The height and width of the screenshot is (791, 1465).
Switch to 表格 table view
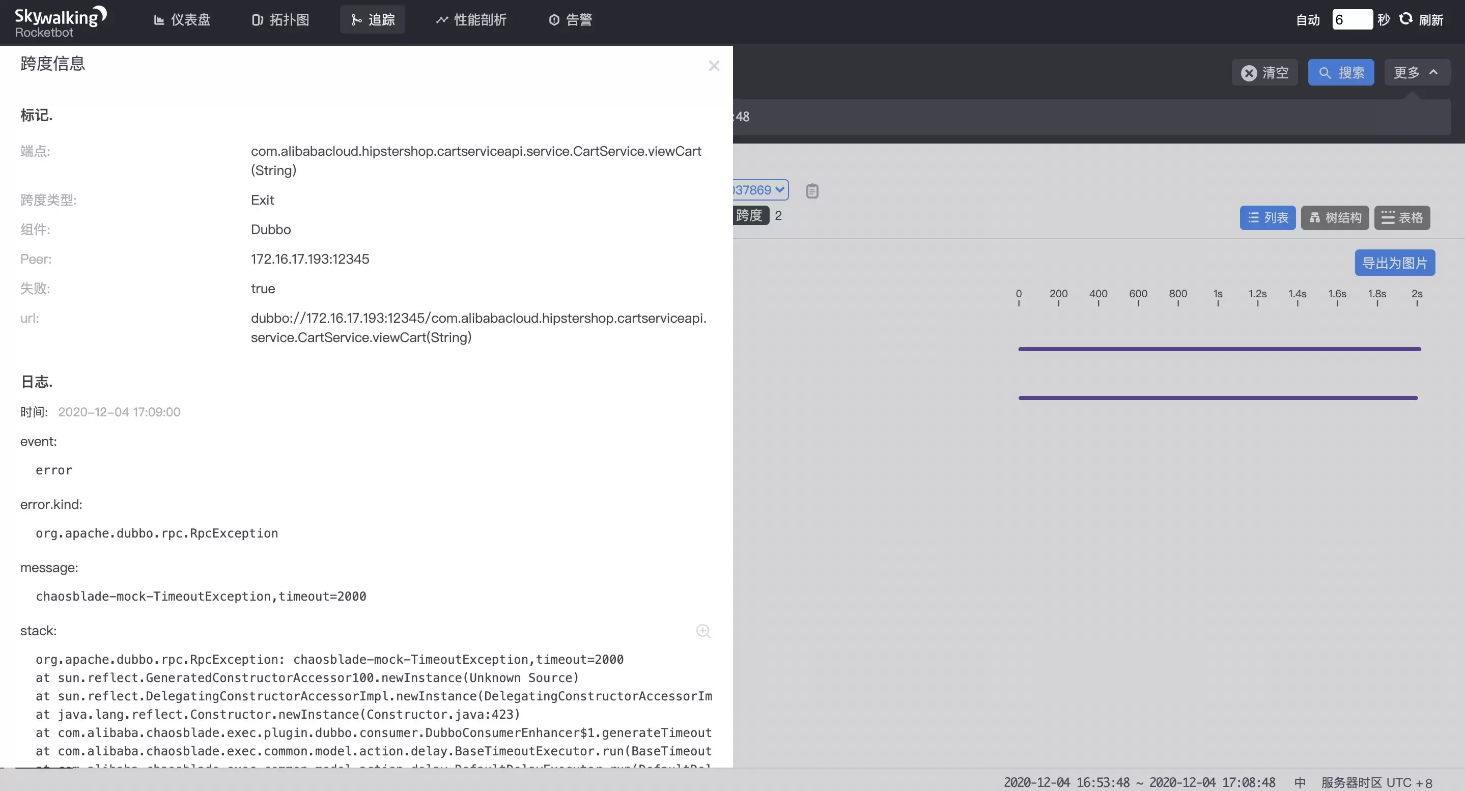(x=1402, y=218)
